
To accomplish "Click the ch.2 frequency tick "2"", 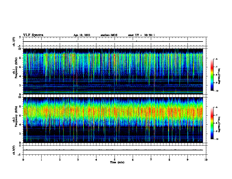I will (20, 134).
